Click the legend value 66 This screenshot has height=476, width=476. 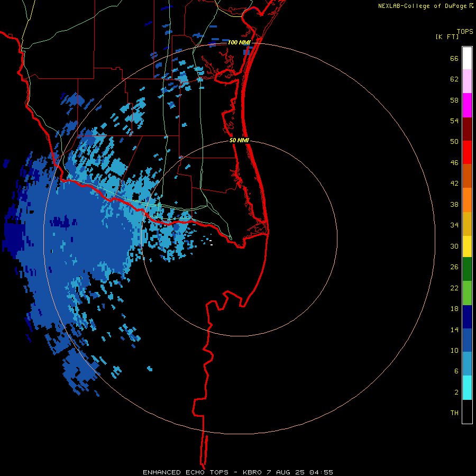454,59
